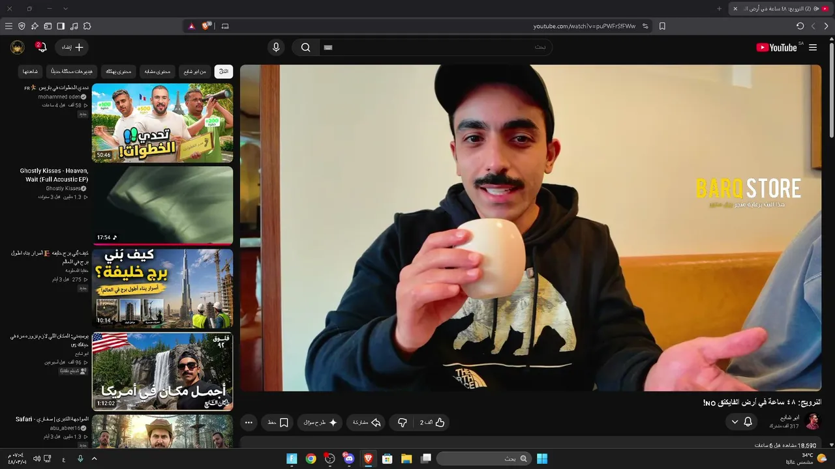
Task: Open Discord from the taskbar
Action: pyautogui.click(x=349, y=459)
